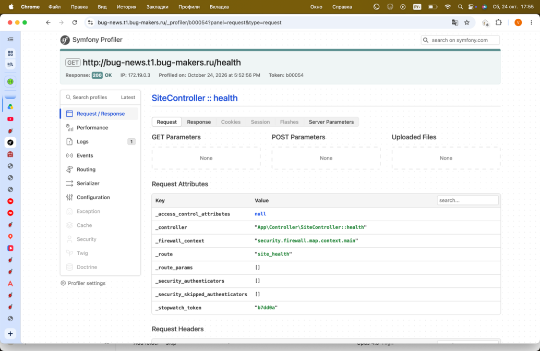
Task: Open the Chrome extensions puzzle icon
Action: (x=498, y=22)
